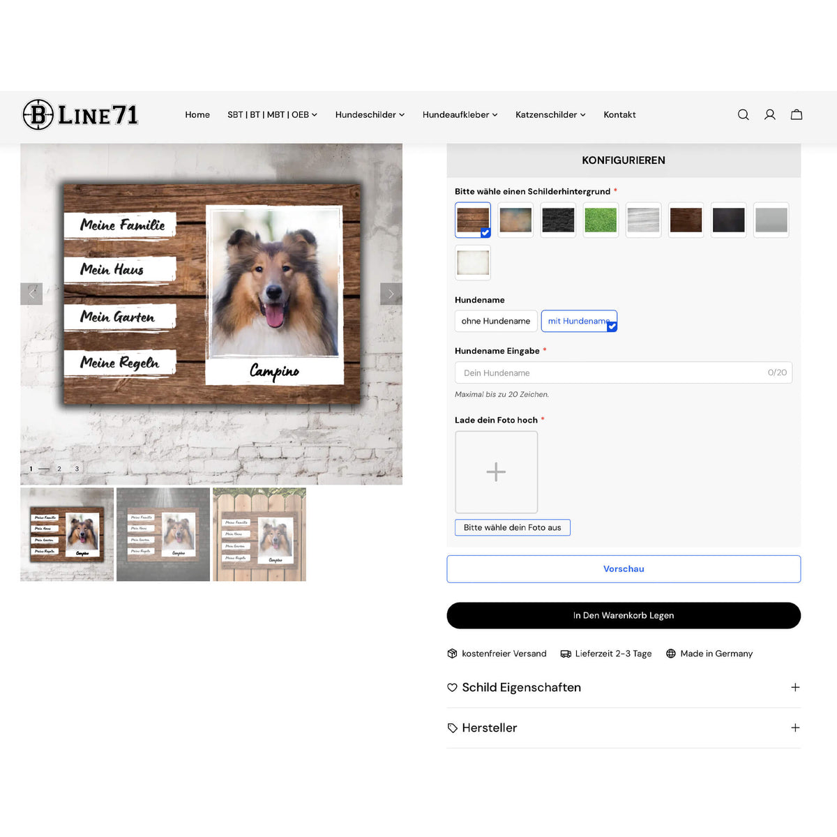Show previous product image with left arrow
Screen dimensions: 837x837
pyautogui.click(x=31, y=294)
